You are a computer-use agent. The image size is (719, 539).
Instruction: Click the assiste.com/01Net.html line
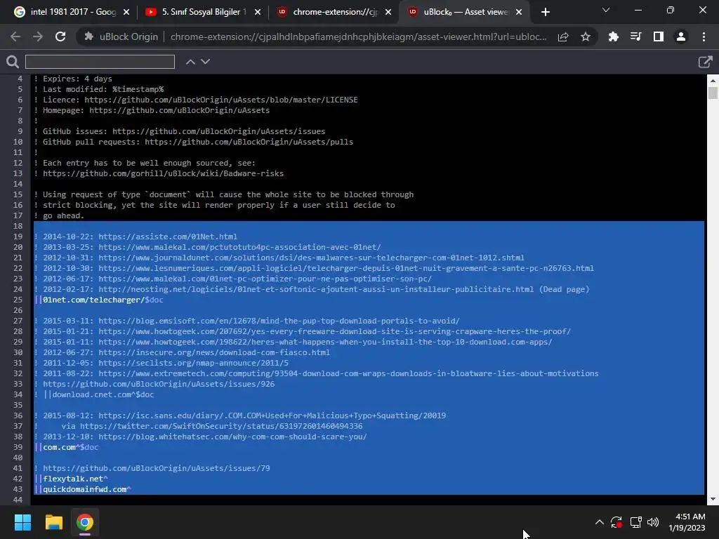136,237
